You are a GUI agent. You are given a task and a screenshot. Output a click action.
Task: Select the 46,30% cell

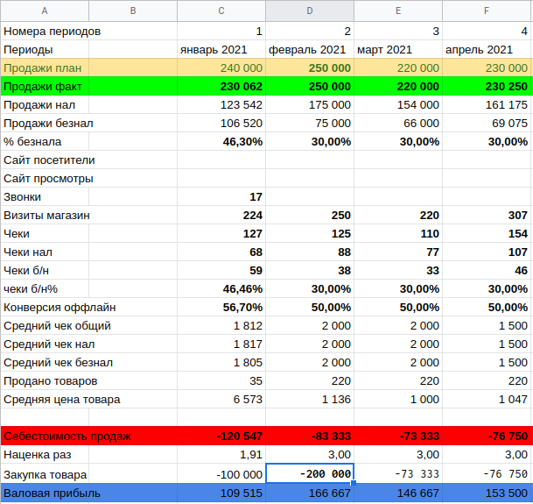(221, 141)
